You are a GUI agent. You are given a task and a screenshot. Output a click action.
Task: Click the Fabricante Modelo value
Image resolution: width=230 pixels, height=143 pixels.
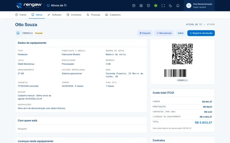point(71,55)
